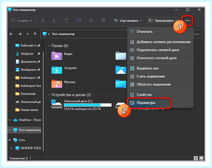The width and height of the screenshot is (212, 168).
Task: Open the three-dots See more menu
Action: click(187, 21)
